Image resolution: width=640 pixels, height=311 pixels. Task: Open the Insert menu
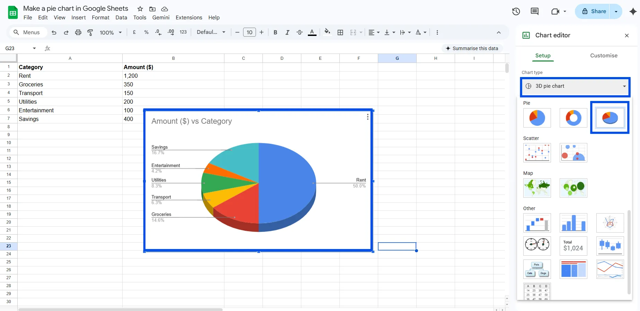(x=79, y=18)
